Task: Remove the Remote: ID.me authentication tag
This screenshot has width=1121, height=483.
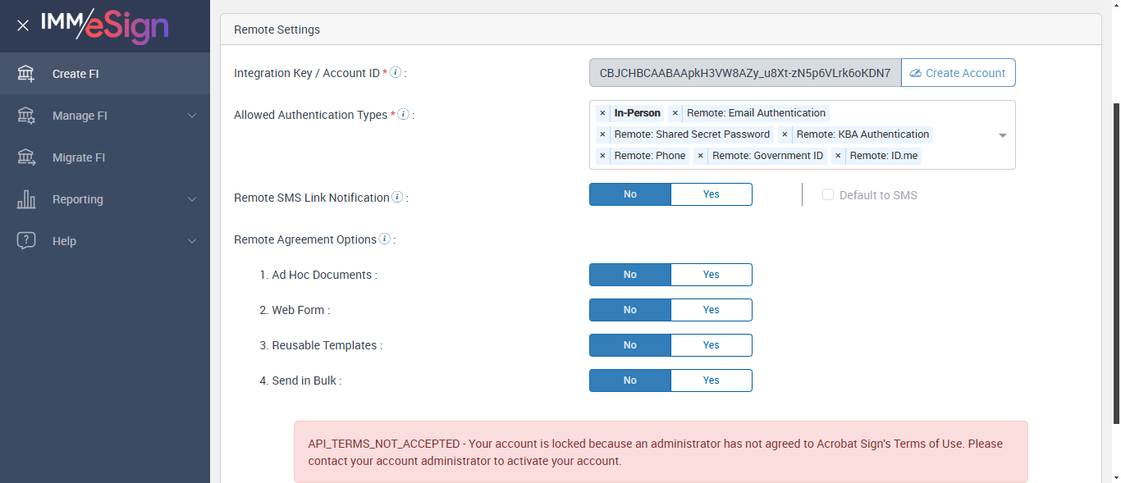Action: pos(838,156)
